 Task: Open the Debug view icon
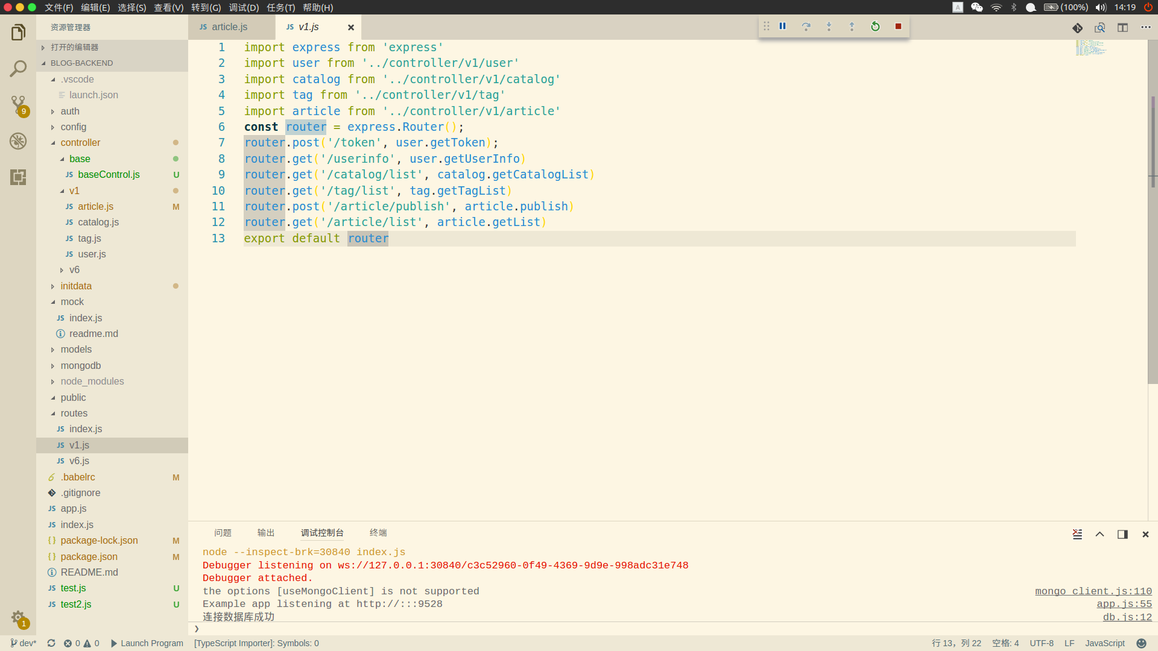click(x=18, y=141)
